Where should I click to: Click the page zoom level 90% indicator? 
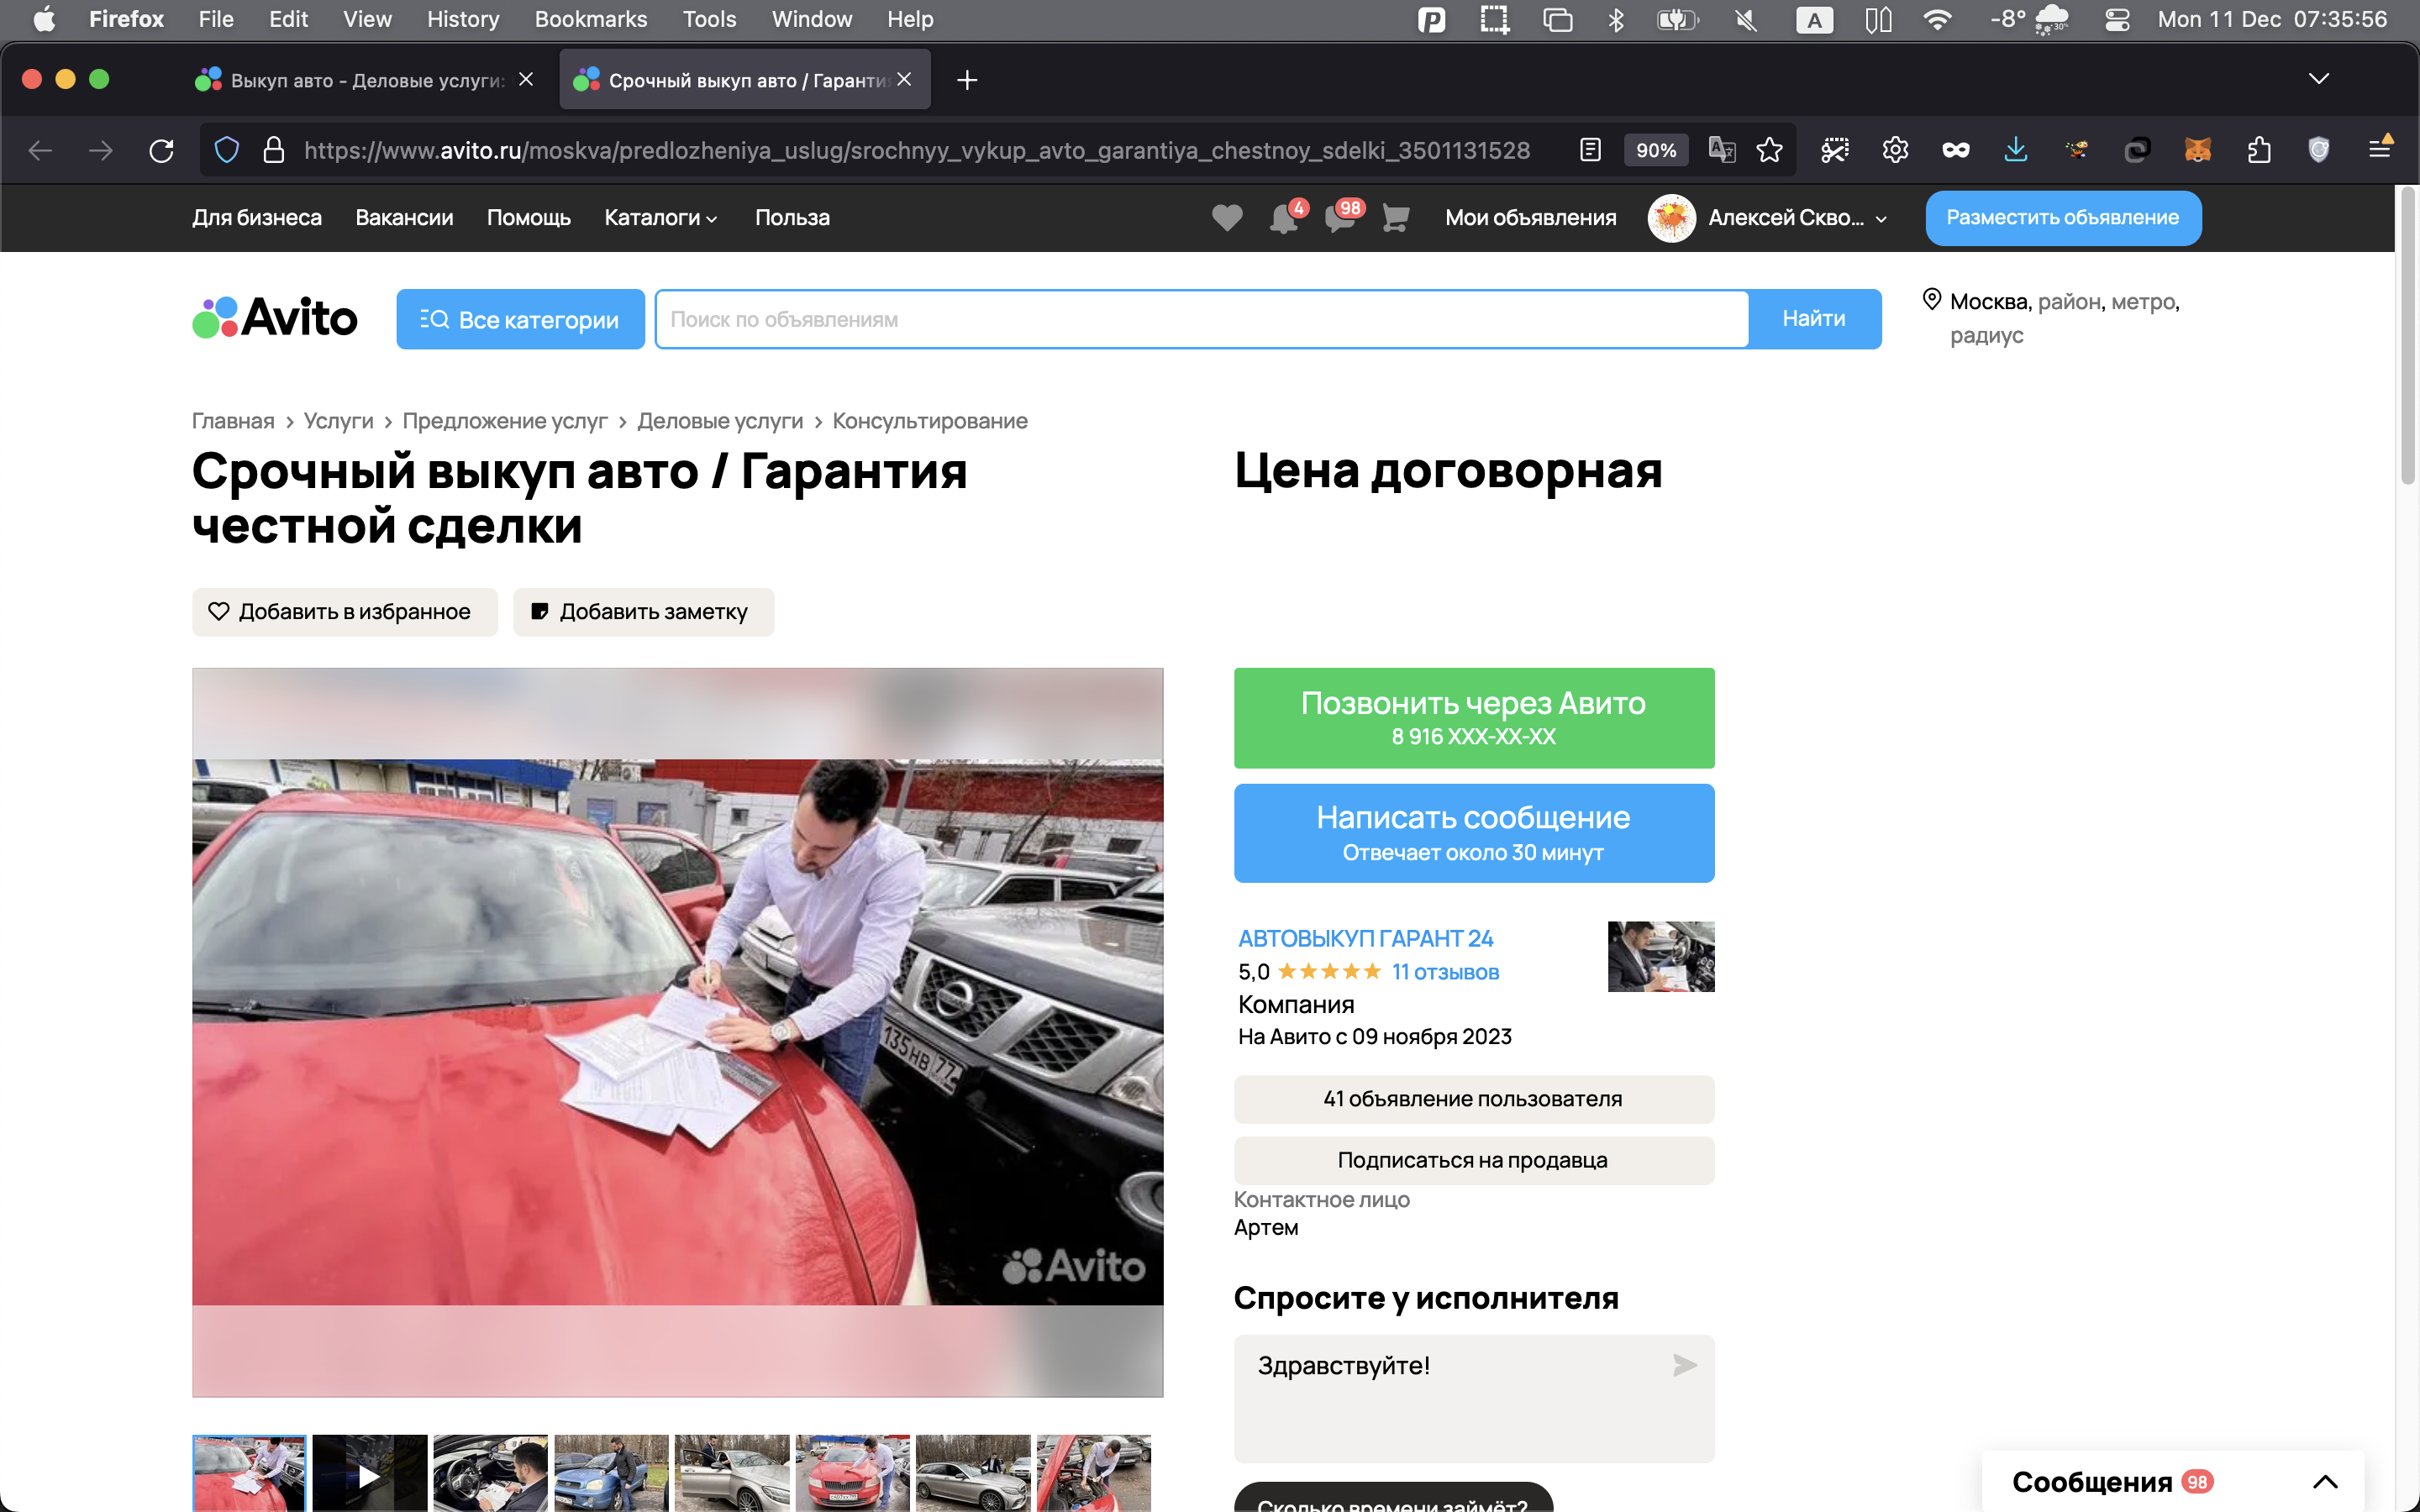point(1655,150)
